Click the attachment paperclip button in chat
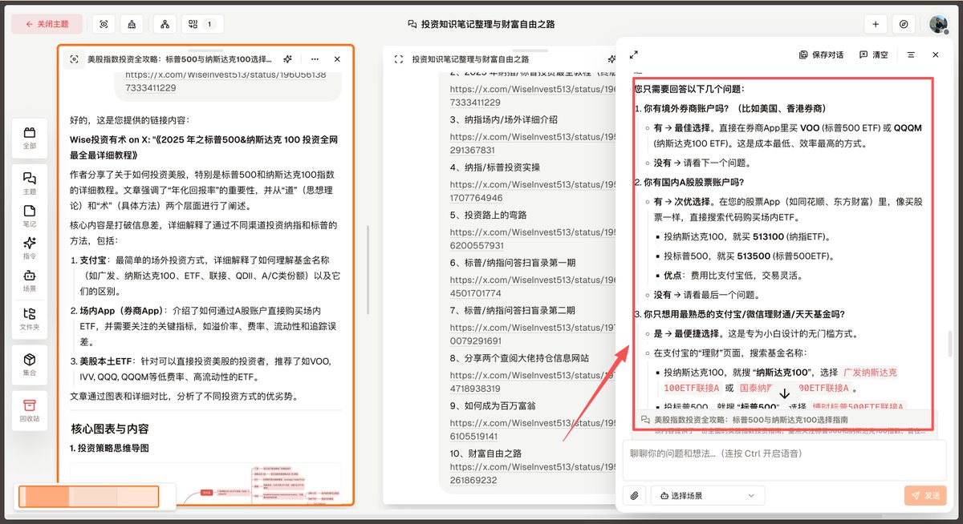The height and width of the screenshot is (524, 963). pyautogui.click(x=634, y=495)
